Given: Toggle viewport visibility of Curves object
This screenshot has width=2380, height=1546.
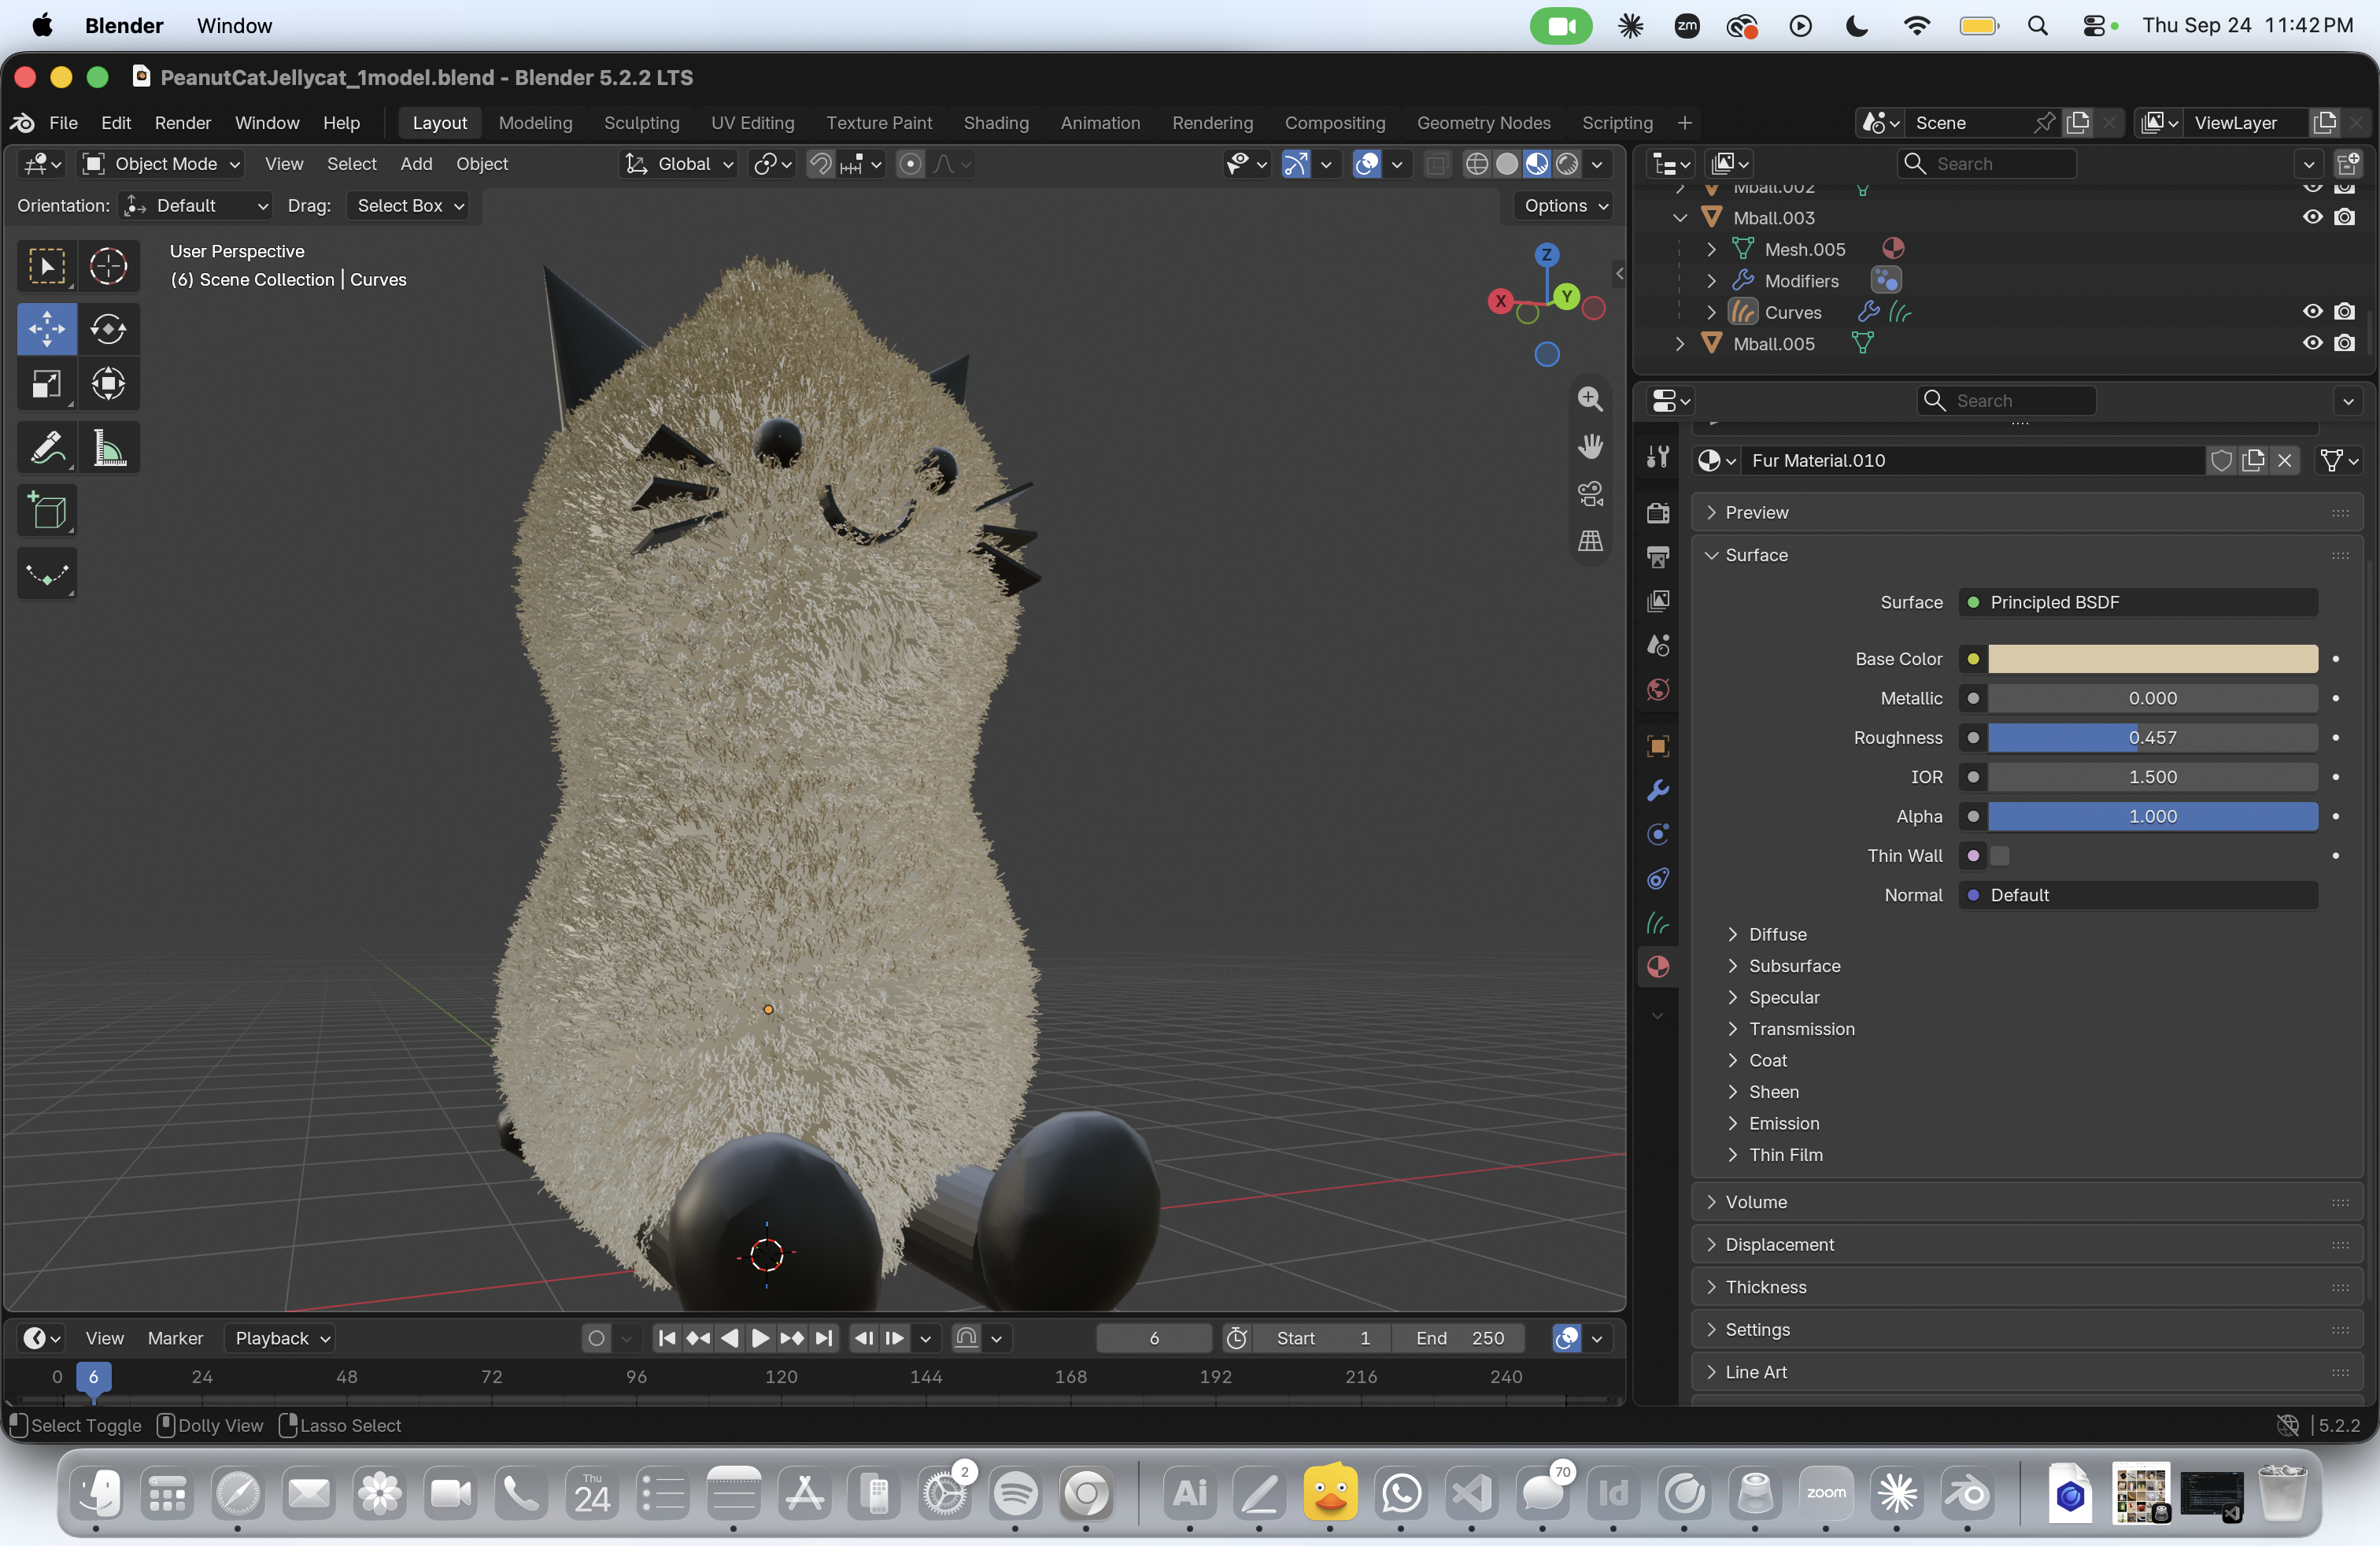Looking at the screenshot, I should (2312, 312).
